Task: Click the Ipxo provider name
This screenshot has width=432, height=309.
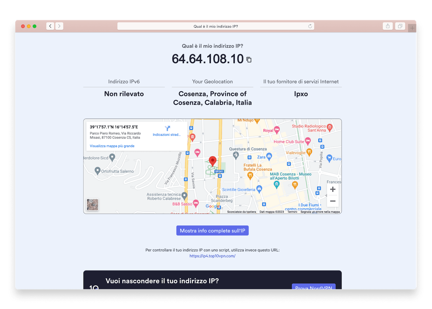Action: [x=301, y=94]
